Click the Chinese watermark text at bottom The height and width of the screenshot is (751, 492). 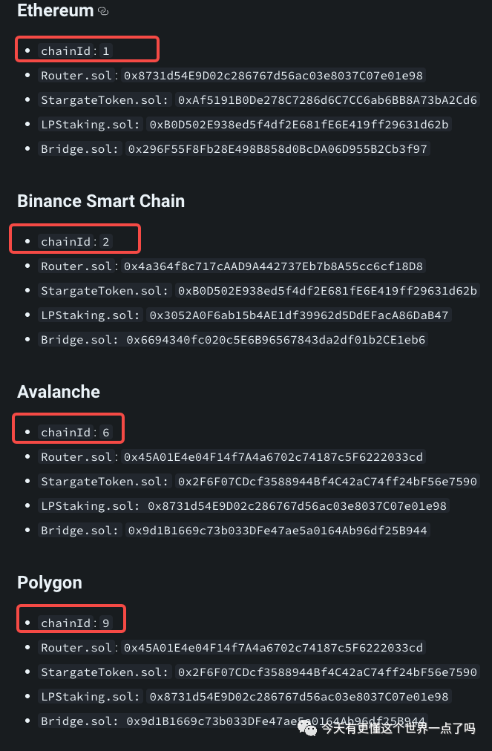pos(398,729)
